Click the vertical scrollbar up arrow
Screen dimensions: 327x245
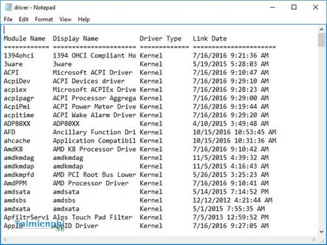coord(322,29)
